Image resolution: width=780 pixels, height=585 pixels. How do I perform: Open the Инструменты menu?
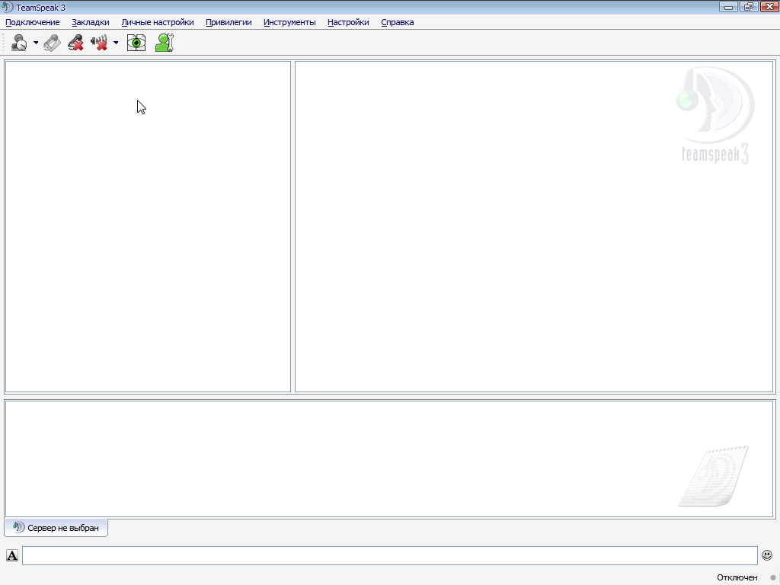click(289, 22)
